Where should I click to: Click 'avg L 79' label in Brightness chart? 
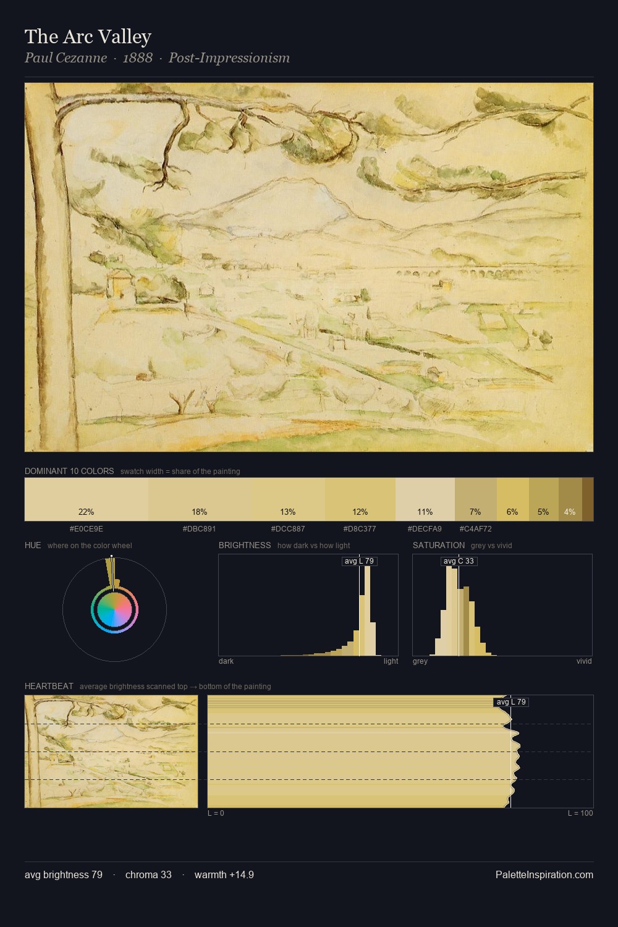pyautogui.click(x=360, y=561)
